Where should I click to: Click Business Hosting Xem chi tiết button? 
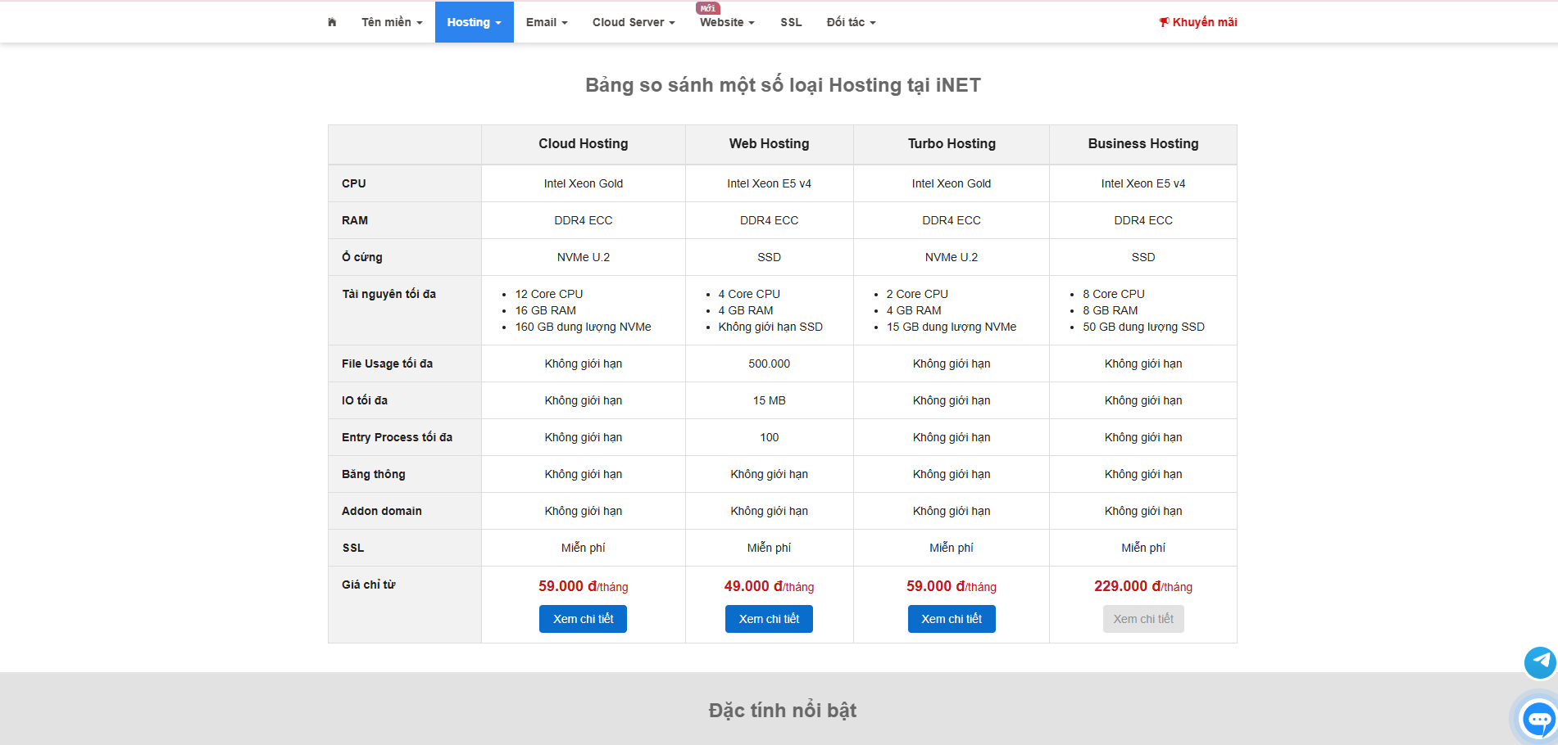point(1142,619)
